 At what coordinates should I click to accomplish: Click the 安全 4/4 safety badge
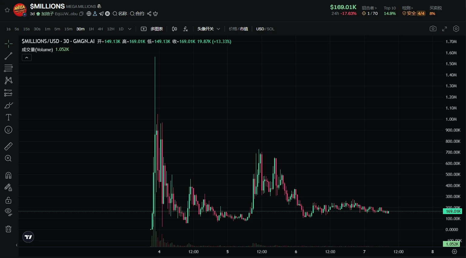[x=414, y=13]
